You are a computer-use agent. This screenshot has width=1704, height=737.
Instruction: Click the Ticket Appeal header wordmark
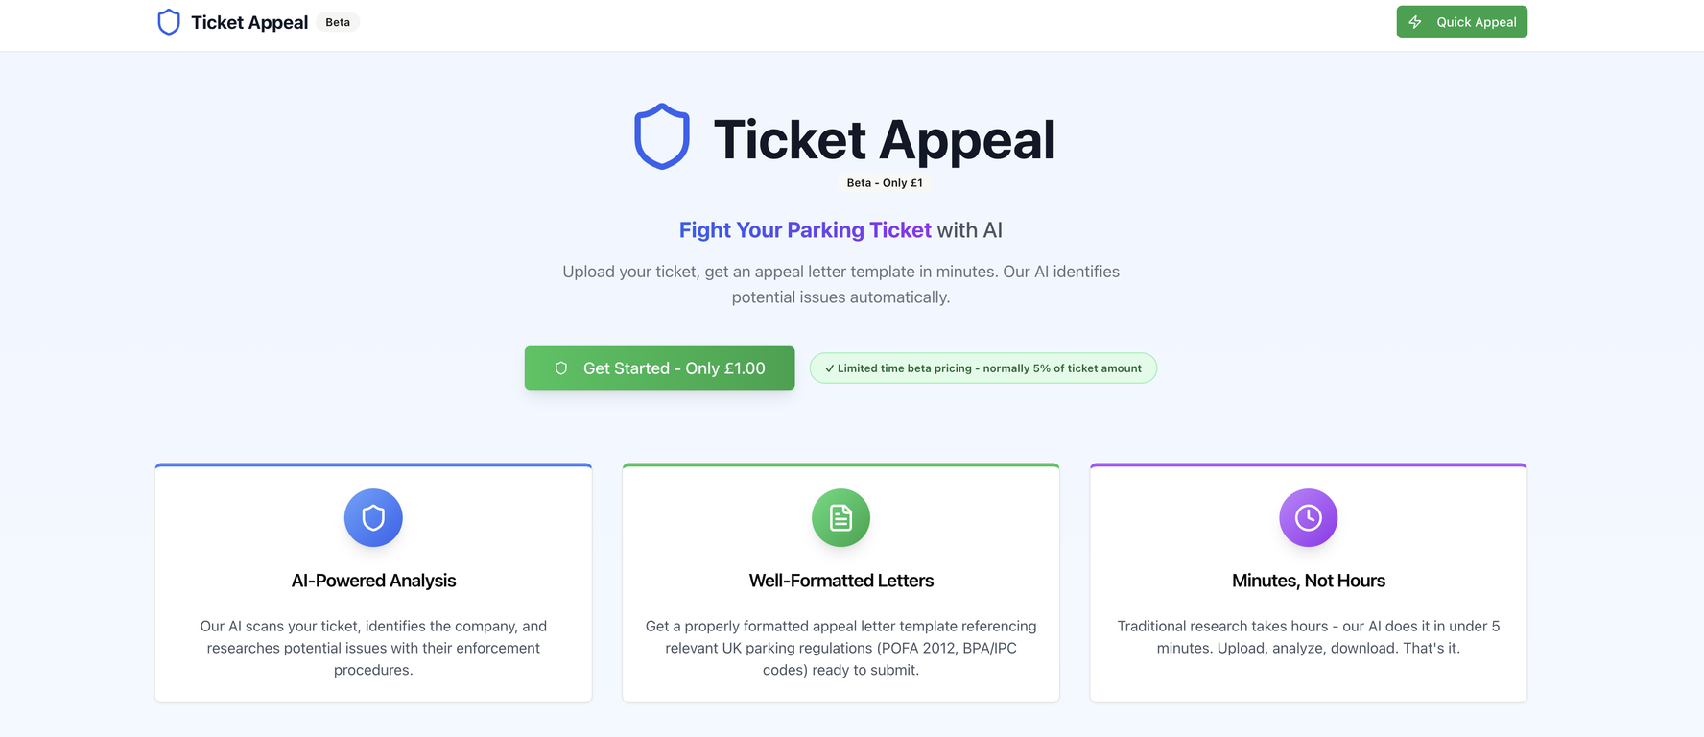click(248, 21)
